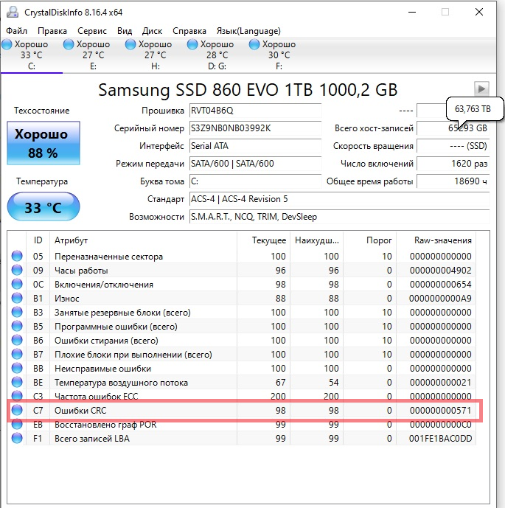The height and width of the screenshot is (508, 505).
Task: Click the blue status orb above E:
Action: (x=69, y=44)
